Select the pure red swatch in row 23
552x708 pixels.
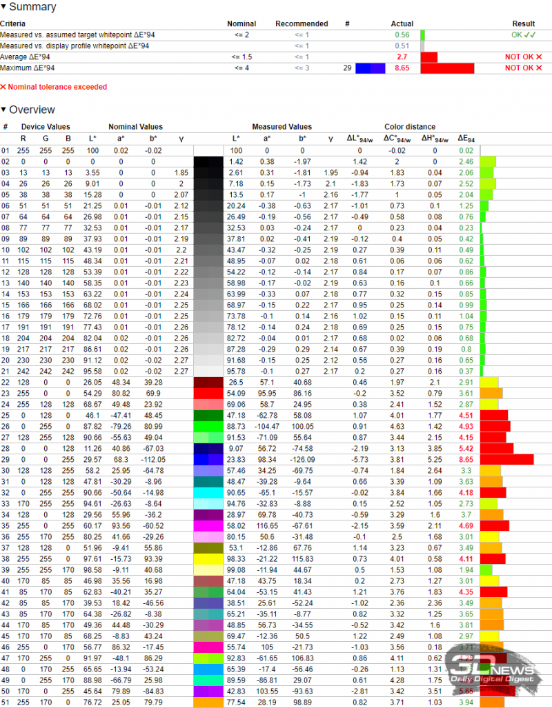[x=209, y=393]
